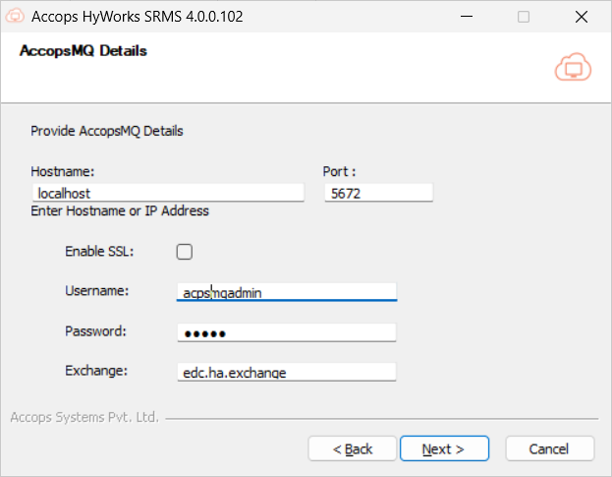Click the orange cloud monitor logo
This screenshot has width=612, height=477.
tap(572, 66)
